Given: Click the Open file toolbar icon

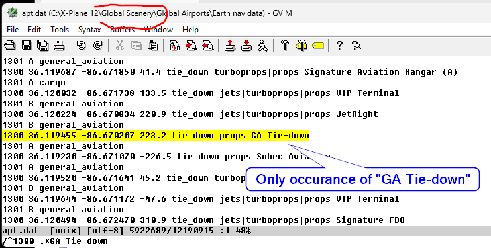Looking at the screenshot, I should [10, 46].
